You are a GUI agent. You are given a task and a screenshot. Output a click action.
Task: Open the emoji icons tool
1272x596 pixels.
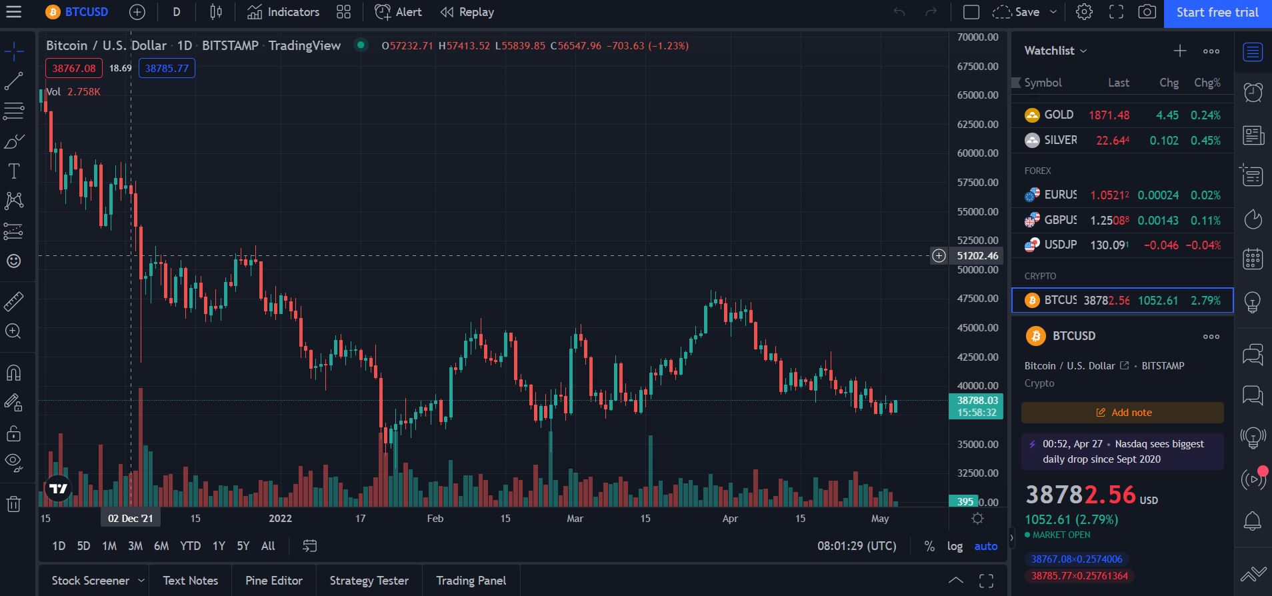tap(14, 261)
